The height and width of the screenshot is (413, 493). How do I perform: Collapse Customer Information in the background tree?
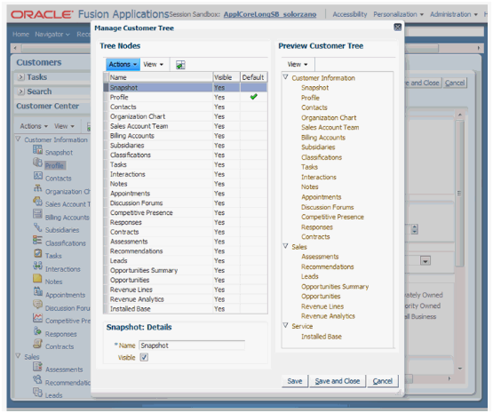19,139
